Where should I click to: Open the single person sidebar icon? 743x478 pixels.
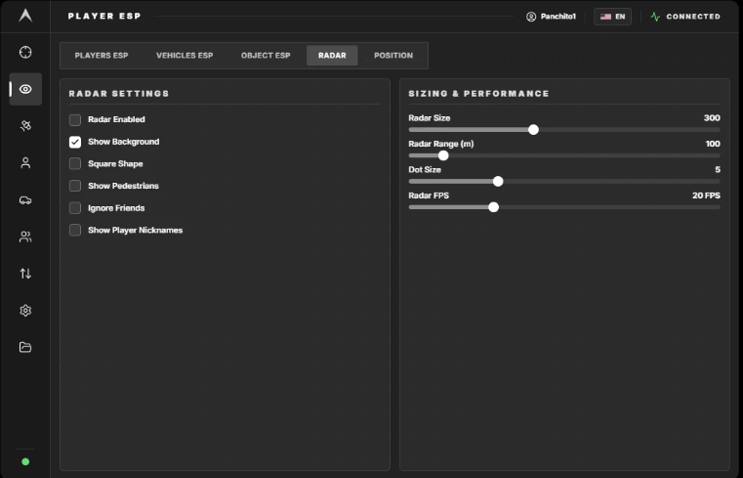tap(25, 162)
